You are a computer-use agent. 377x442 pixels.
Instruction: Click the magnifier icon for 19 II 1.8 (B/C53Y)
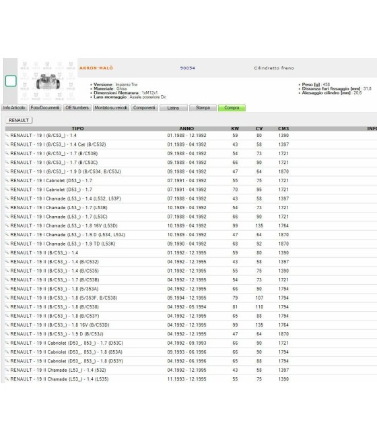pos(7,316)
